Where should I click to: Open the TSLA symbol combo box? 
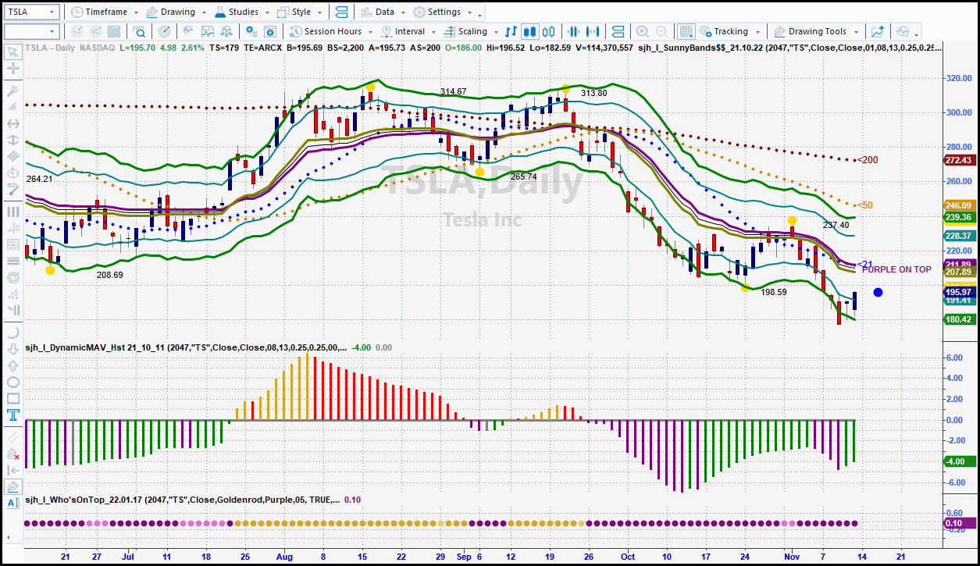point(31,12)
